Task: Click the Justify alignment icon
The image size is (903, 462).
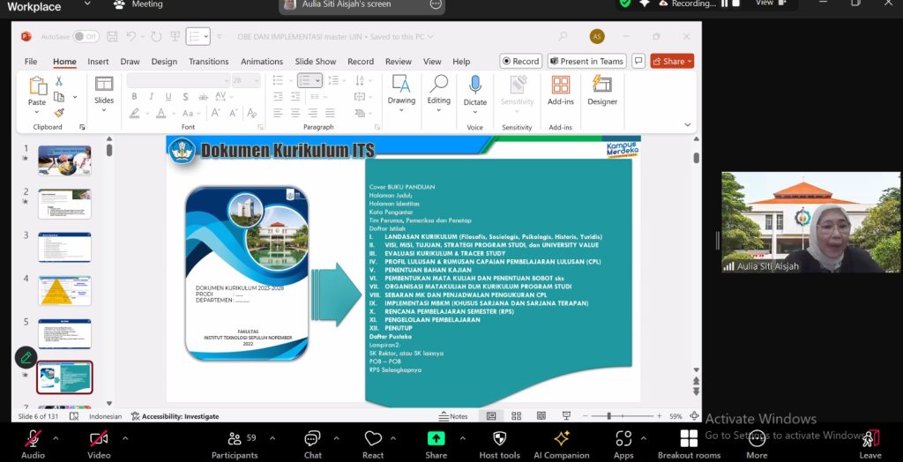Action: click(330, 113)
